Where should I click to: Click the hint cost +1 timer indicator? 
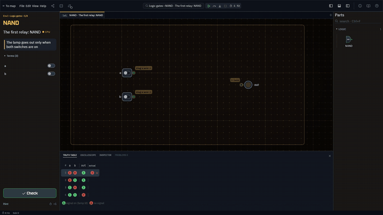click(53, 204)
